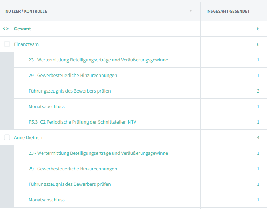Open Anne Dietrich's Führungszeugnis des Bewerbers prüfen
This screenshot has width=267, height=209.
pos(70,184)
